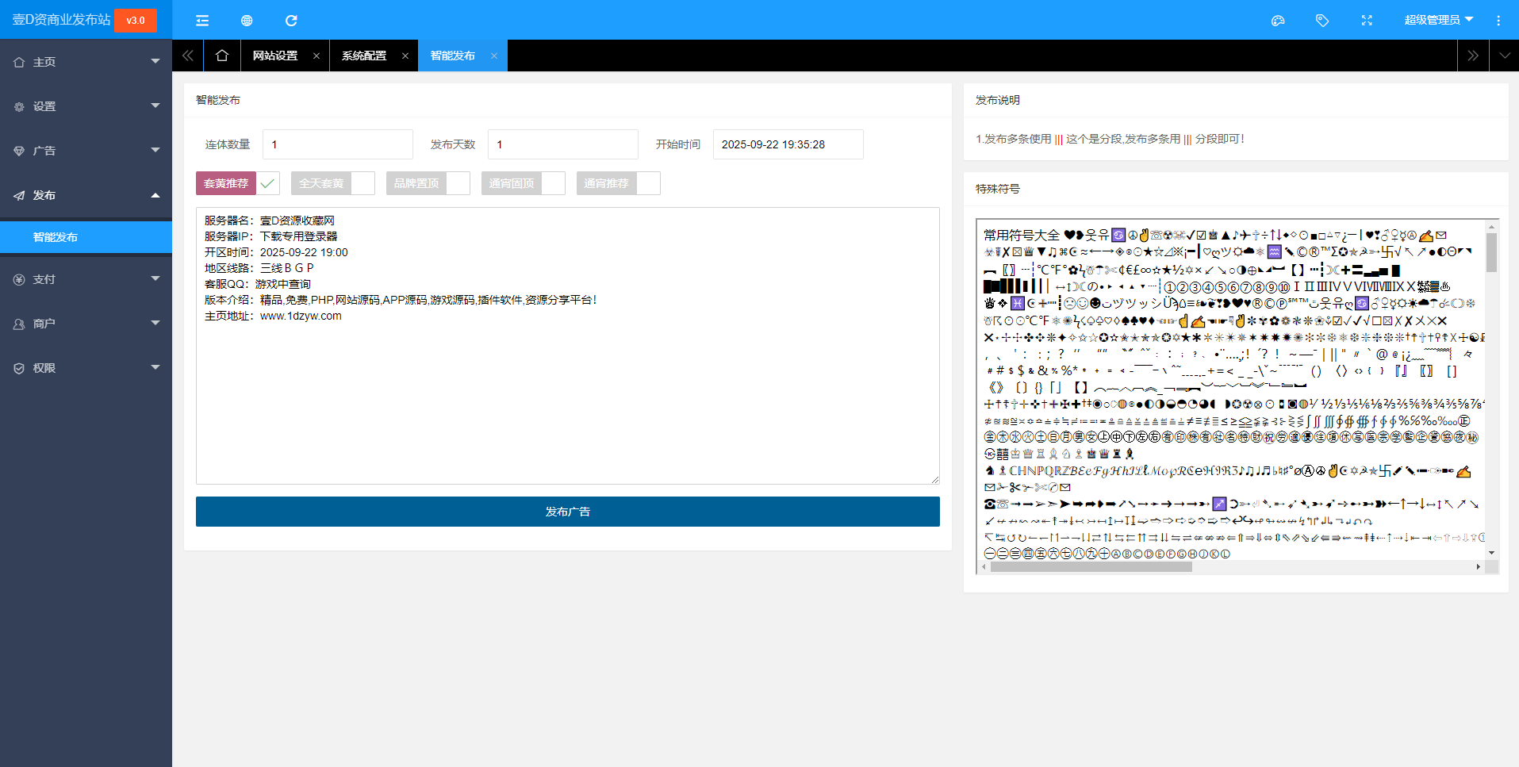
Task: Open the theme palette icon
Action: pos(1278,20)
